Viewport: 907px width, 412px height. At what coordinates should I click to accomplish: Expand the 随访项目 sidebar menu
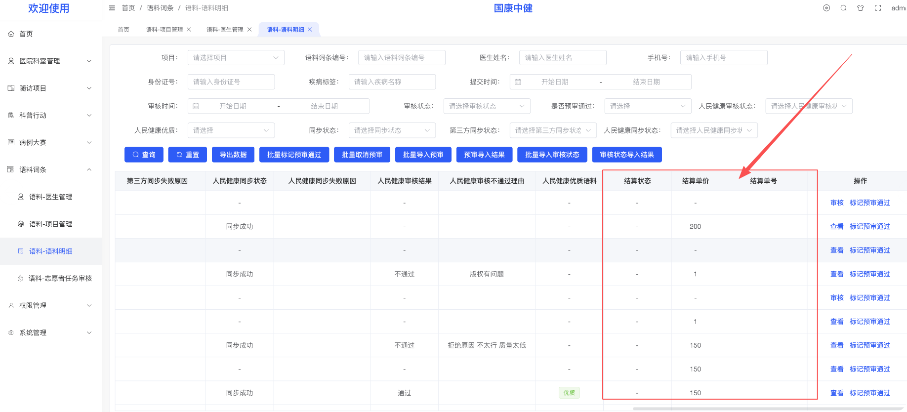51,88
